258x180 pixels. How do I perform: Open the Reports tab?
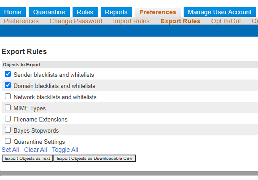pyautogui.click(x=116, y=12)
